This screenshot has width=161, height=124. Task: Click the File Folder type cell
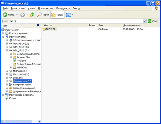point(103,29)
